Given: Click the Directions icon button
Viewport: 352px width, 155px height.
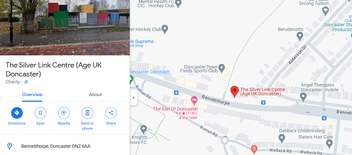Looking at the screenshot, I should tap(17, 113).
